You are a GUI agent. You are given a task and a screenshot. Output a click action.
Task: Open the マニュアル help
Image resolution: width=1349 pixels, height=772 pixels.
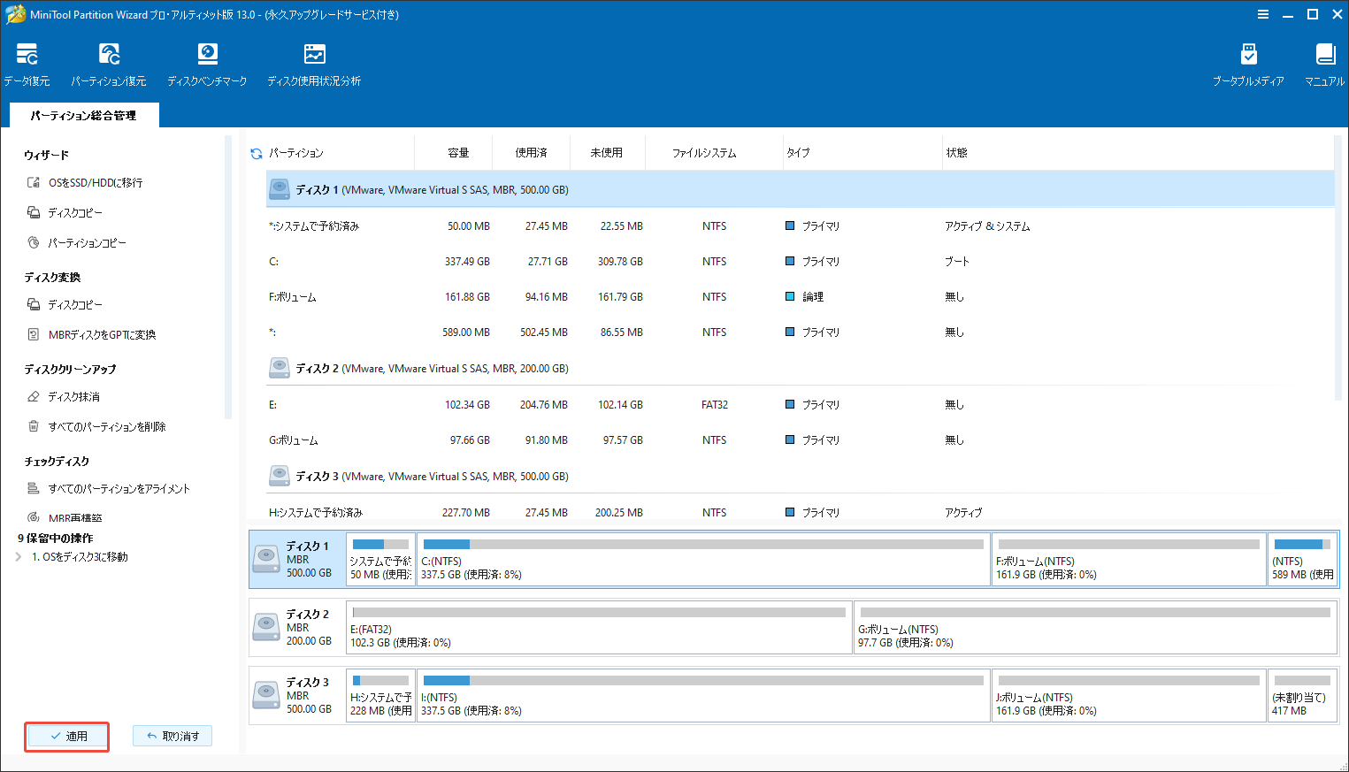[1323, 62]
